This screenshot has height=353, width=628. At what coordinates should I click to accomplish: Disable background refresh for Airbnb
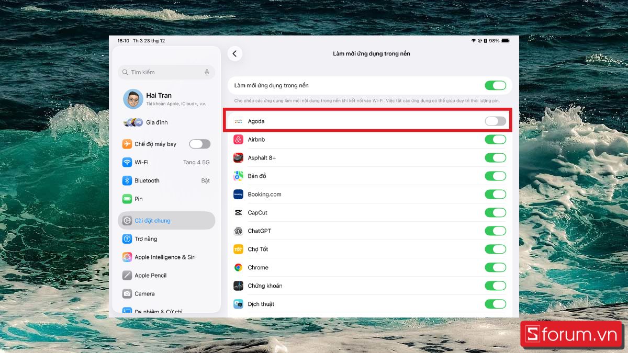(496, 140)
